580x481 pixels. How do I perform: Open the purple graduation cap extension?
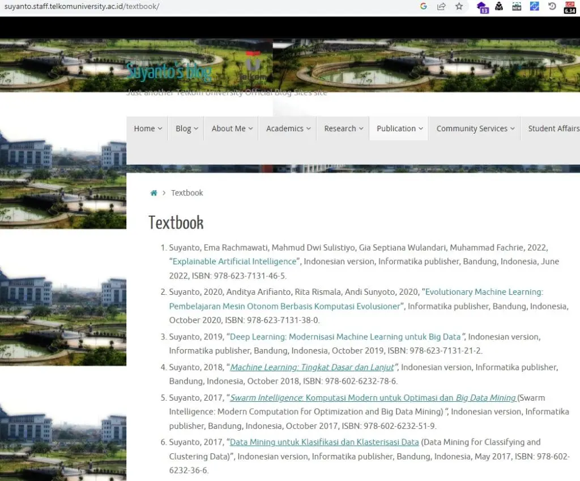pyautogui.click(x=483, y=7)
